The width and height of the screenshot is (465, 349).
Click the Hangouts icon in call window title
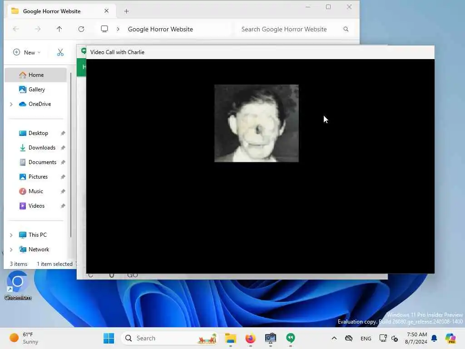pos(84,51)
